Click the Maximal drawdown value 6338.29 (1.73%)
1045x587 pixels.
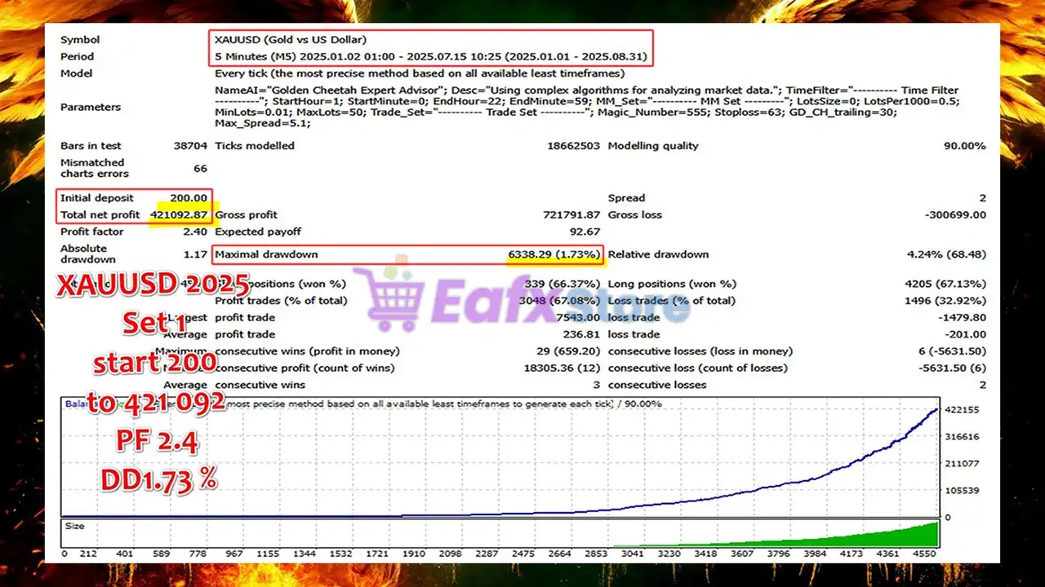pos(554,254)
